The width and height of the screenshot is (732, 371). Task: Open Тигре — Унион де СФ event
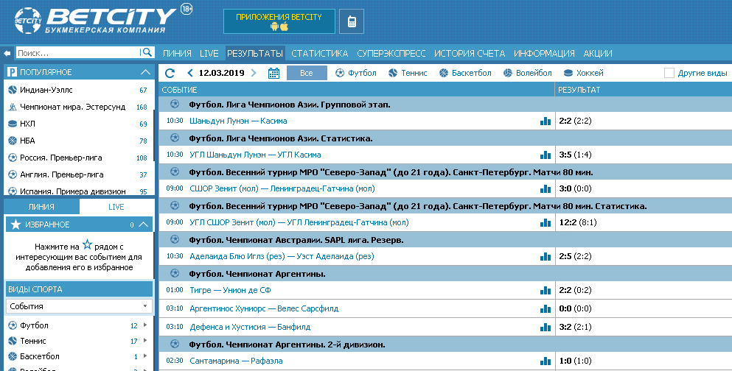click(x=230, y=290)
